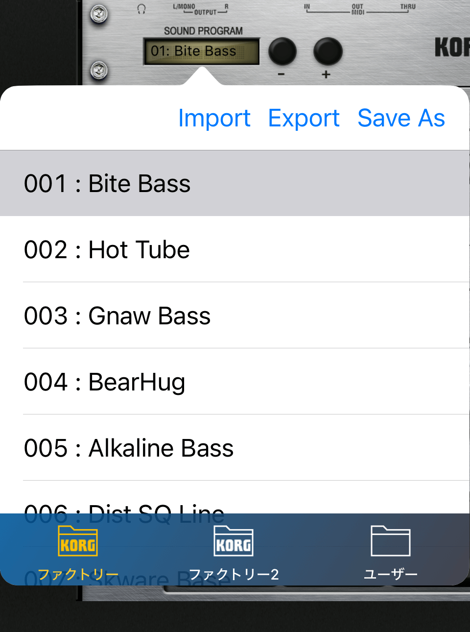The width and height of the screenshot is (470, 632).
Task: Switch to the ファクトリー2 tab label
Action: coord(234,574)
